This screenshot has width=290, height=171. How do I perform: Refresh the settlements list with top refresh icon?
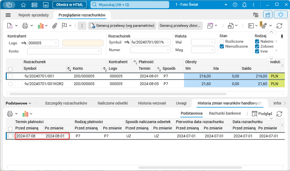coord(279,26)
